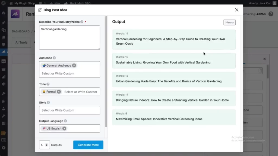Open the output History

[x=229, y=22]
